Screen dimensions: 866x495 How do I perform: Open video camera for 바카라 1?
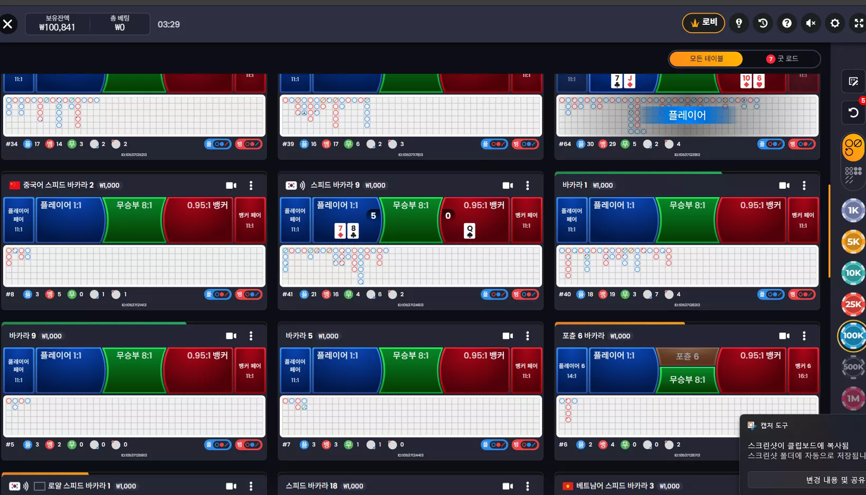tap(784, 186)
